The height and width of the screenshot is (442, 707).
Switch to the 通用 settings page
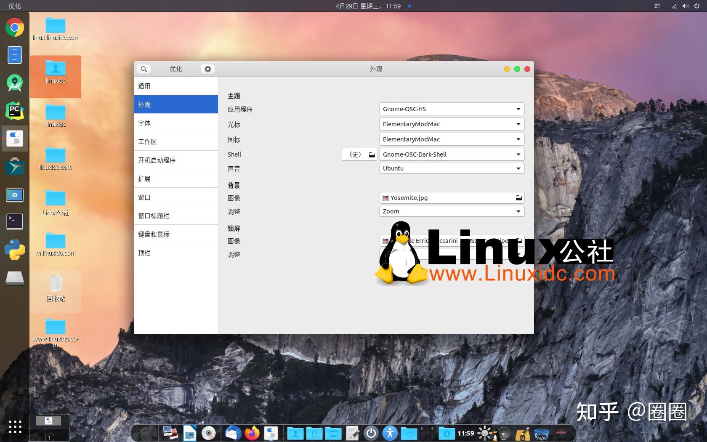tap(176, 86)
